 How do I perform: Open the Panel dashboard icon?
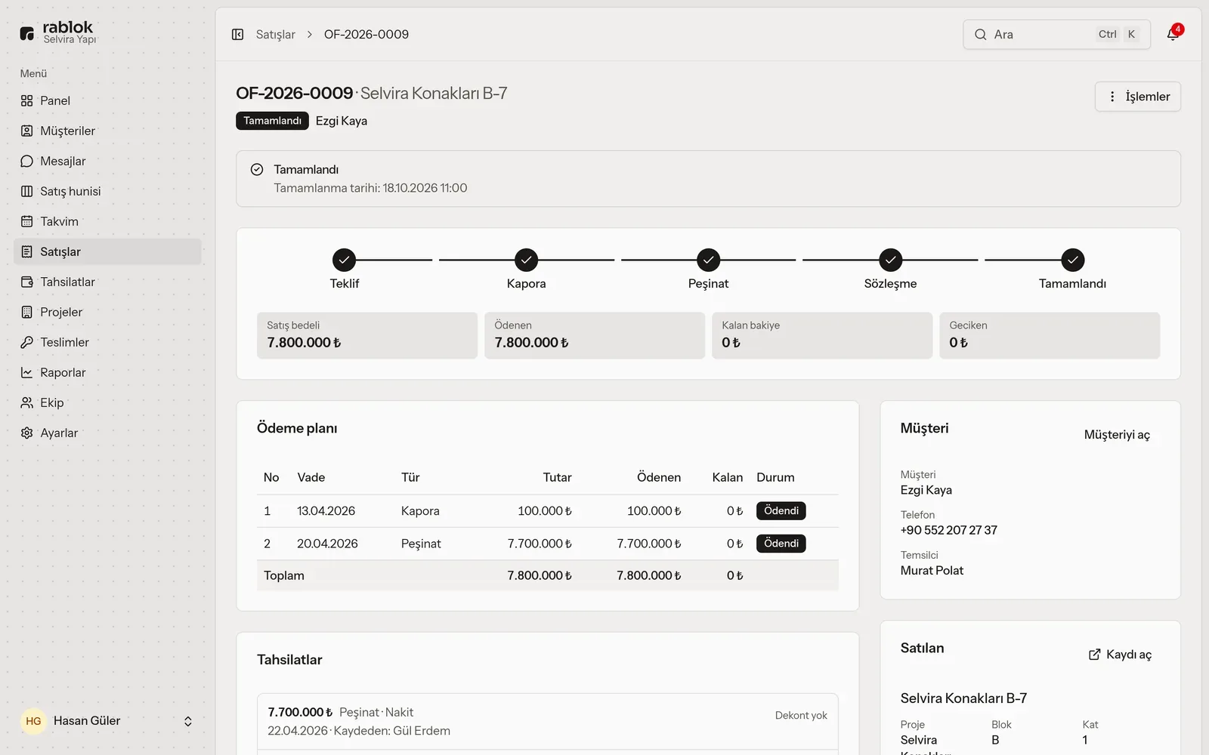click(x=27, y=100)
